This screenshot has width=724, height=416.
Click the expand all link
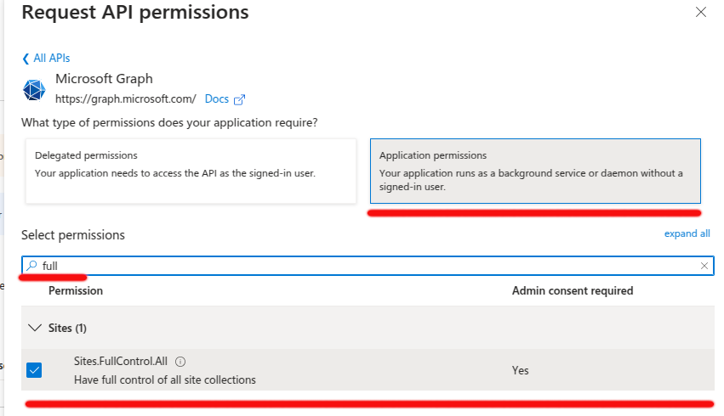point(687,233)
